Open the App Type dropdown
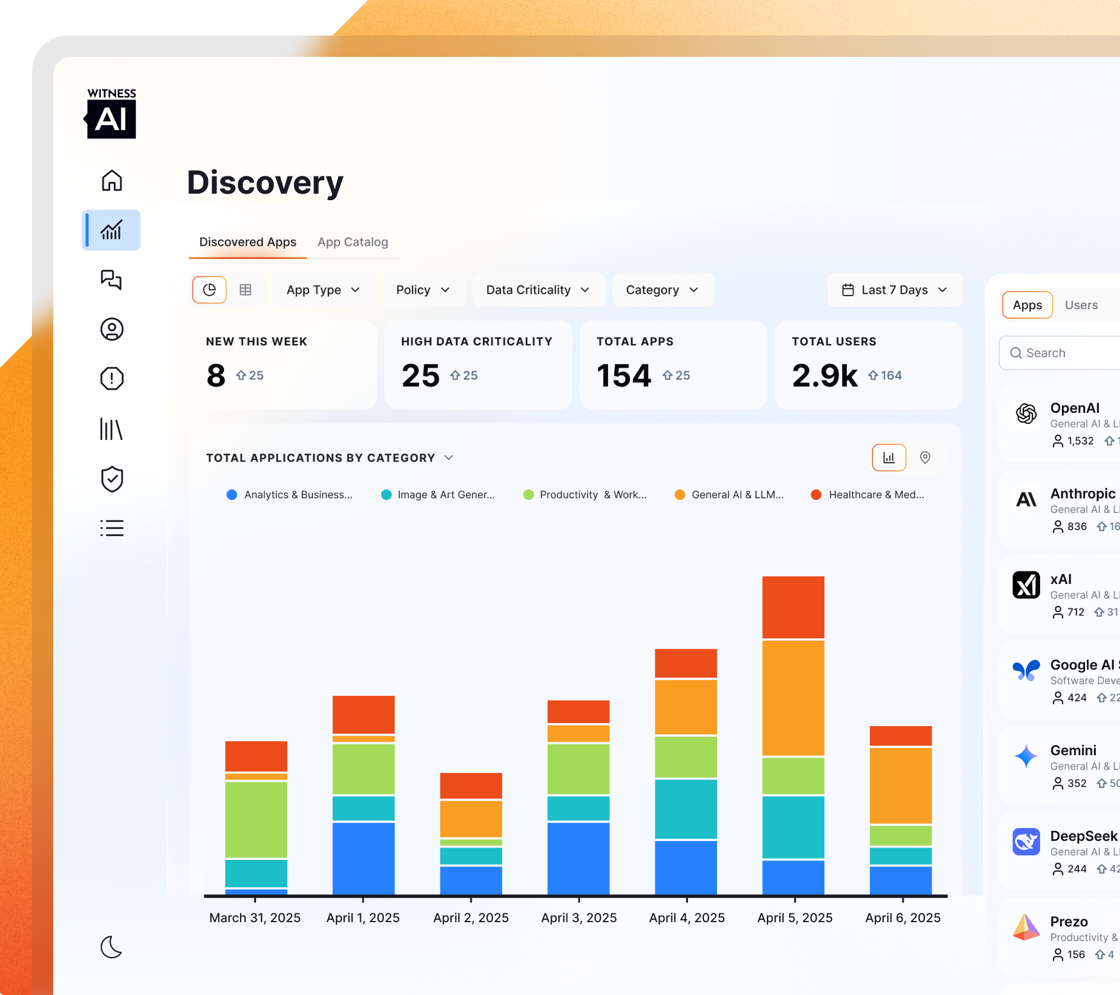 pyautogui.click(x=324, y=290)
